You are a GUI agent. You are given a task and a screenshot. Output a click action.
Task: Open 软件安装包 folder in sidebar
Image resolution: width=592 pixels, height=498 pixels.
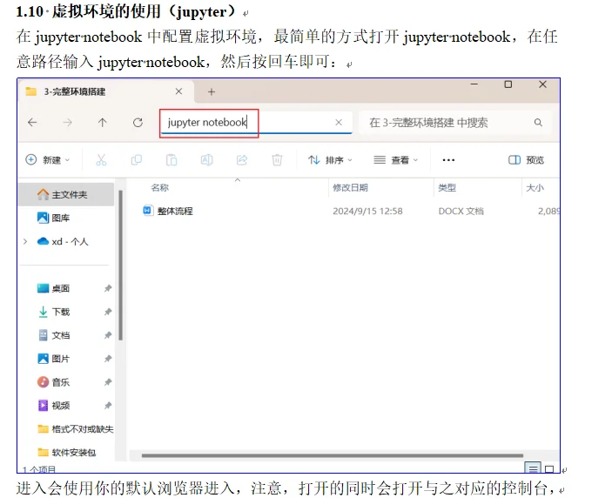pos(67,453)
